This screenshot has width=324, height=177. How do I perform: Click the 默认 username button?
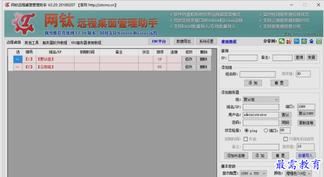pos(285,115)
